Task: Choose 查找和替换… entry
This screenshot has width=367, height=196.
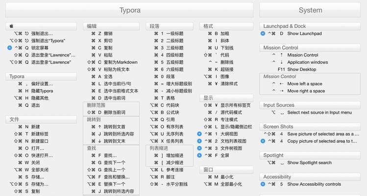Action: (108, 177)
